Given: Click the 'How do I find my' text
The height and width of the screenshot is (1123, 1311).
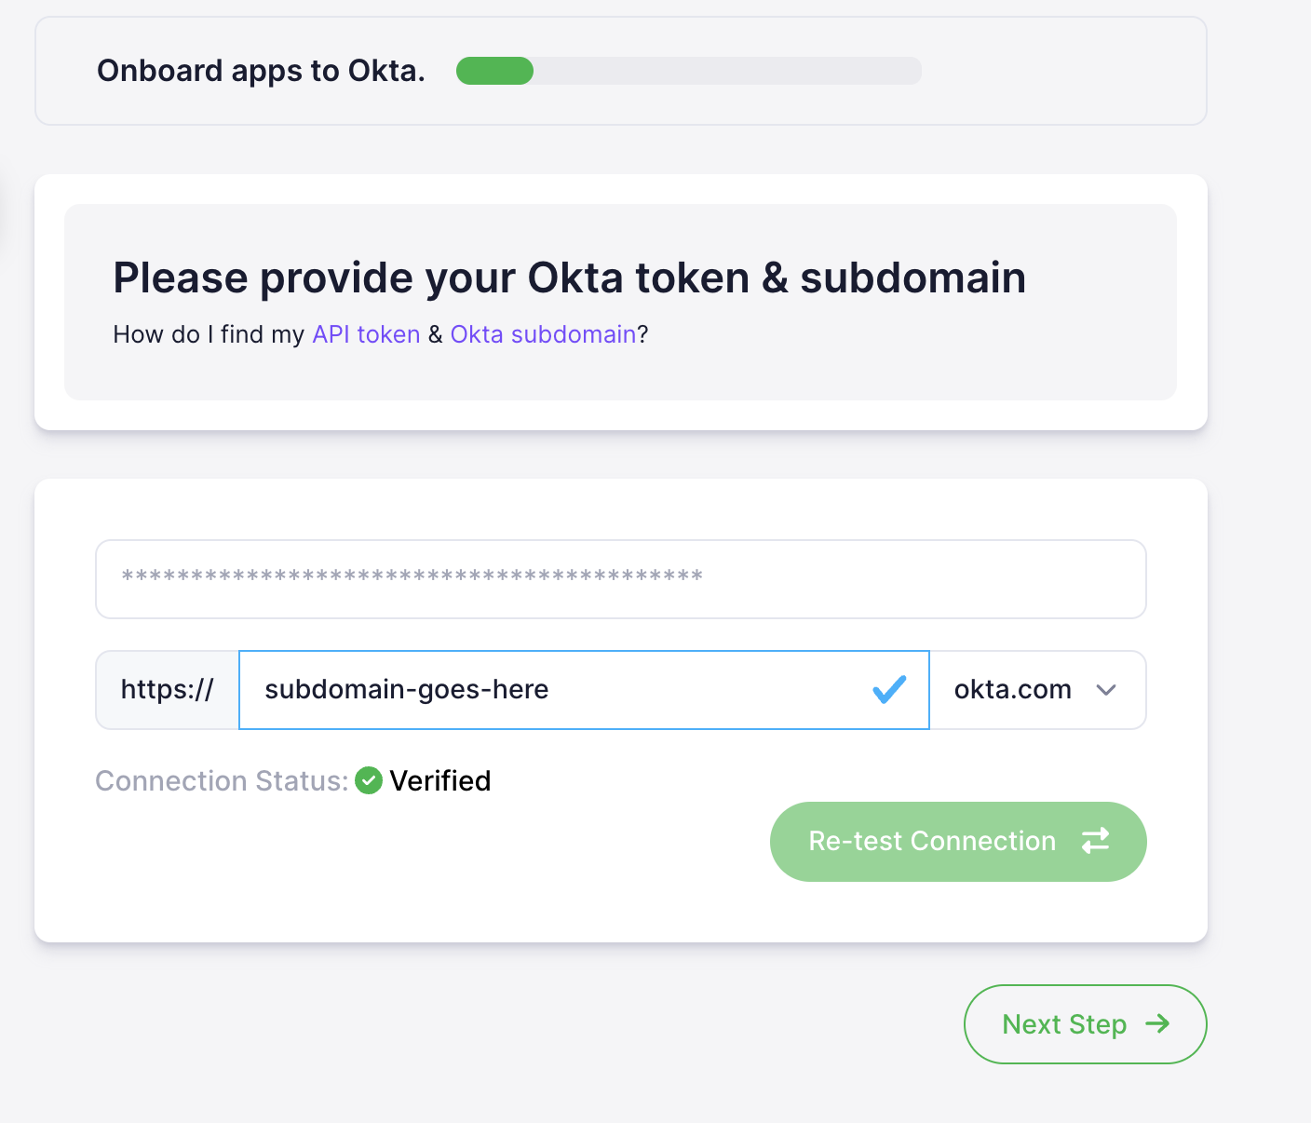Looking at the screenshot, I should point(209,334).
